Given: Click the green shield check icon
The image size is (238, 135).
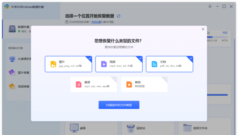Looking at the screenshot, I should (x=19, y=31).
